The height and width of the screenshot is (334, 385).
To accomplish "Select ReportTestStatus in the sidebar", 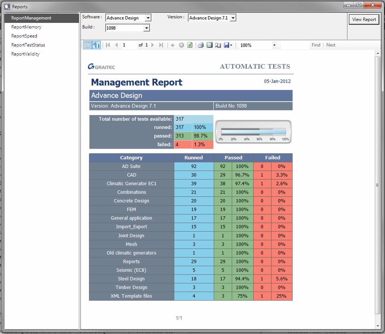I will point(28,45).
